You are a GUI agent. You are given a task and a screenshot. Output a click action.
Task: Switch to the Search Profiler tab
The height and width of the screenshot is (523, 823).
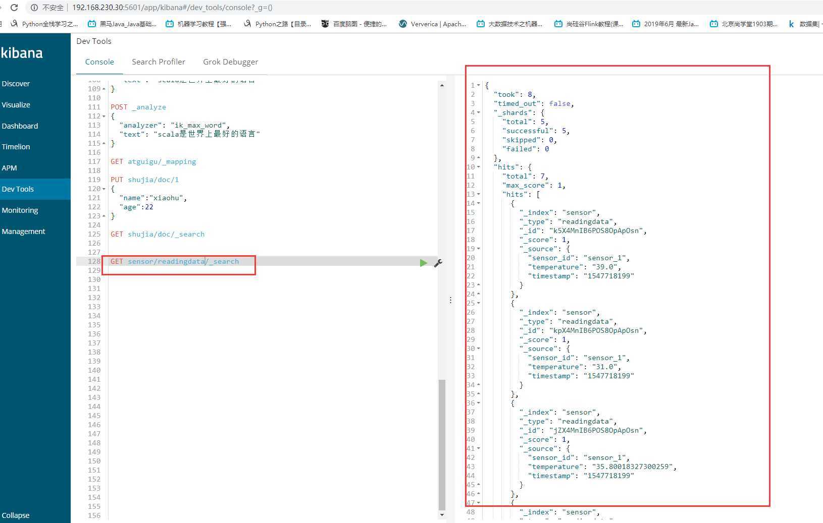point(159,62)
